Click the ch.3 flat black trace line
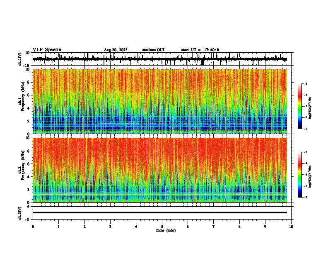Viewport: 328px width, 254px height. pos(160,212)
